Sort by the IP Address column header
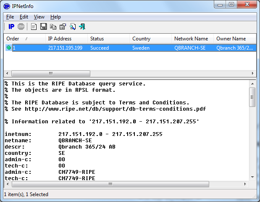260x202 pixels. point(66,39)
